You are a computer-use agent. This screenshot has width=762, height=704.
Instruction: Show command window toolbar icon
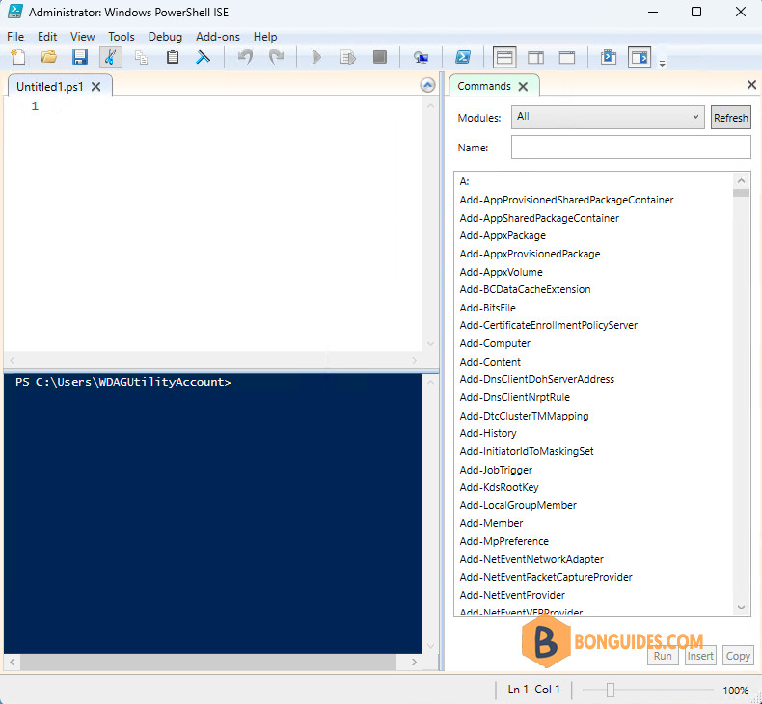(609, 57)
